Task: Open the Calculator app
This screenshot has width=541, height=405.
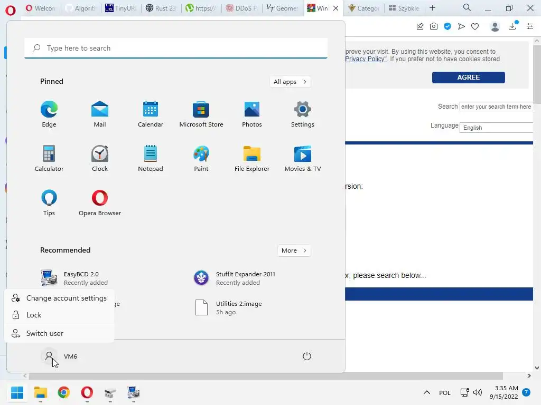Action: (x=49, y=158)
